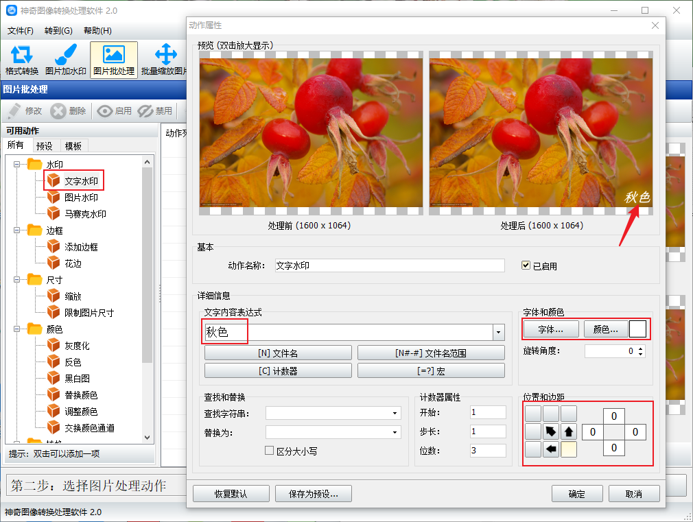Enable the 区分大小写 case-sensitive checkbox

point(269,451)
